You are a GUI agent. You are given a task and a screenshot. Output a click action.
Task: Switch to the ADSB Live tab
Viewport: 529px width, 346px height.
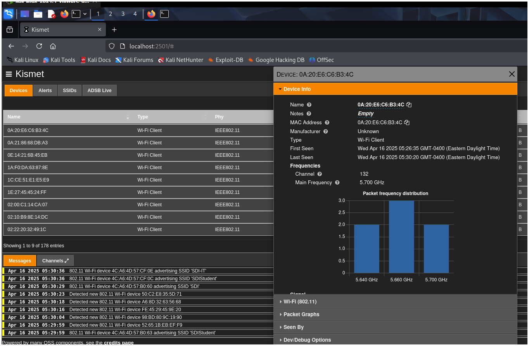coord(100,91)
